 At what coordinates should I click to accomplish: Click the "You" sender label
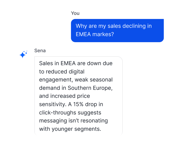click(75, 13)
